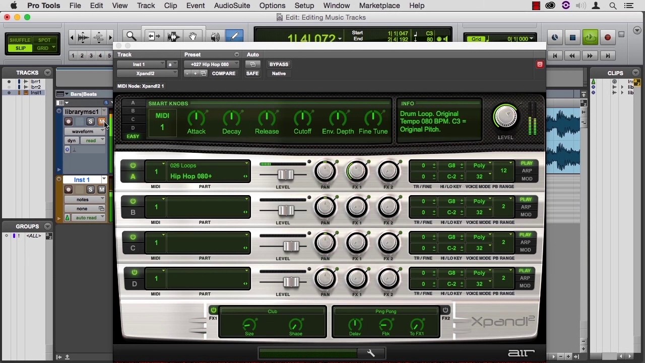Open the Event menu
This screenshot has width=645, height=363.
[x=196, y=6]
